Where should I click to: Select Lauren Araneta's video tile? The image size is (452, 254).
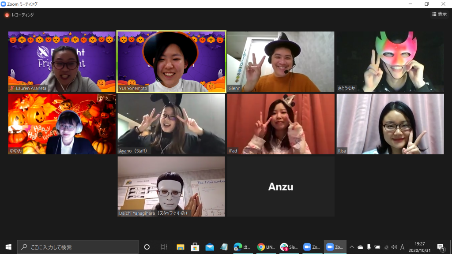coord(62,61)
